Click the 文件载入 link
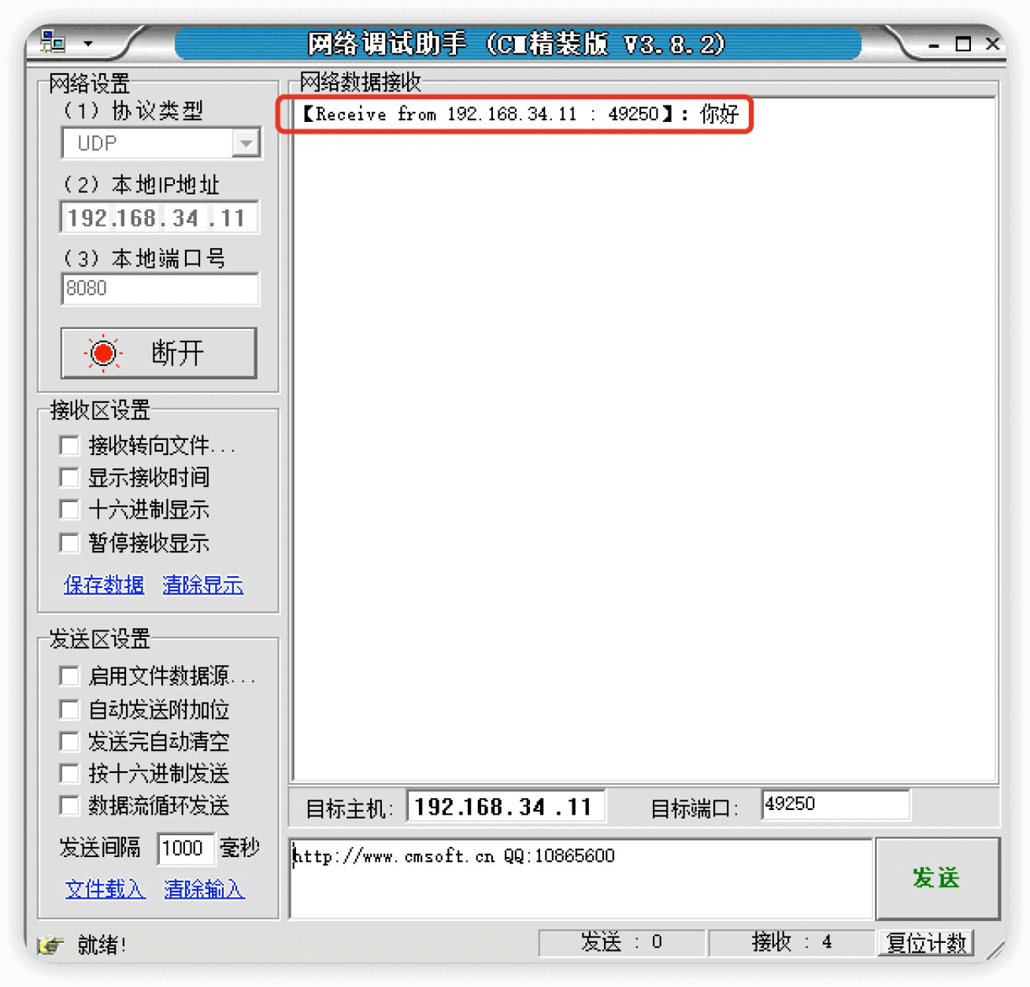The image size is (1030, 987). click(x=106, y=889)
